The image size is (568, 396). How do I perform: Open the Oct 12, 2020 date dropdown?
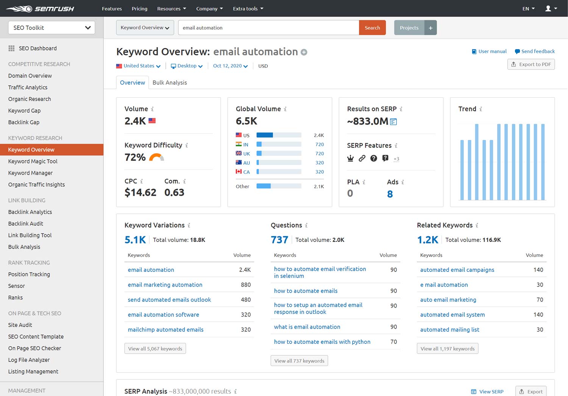pos(230,66)
